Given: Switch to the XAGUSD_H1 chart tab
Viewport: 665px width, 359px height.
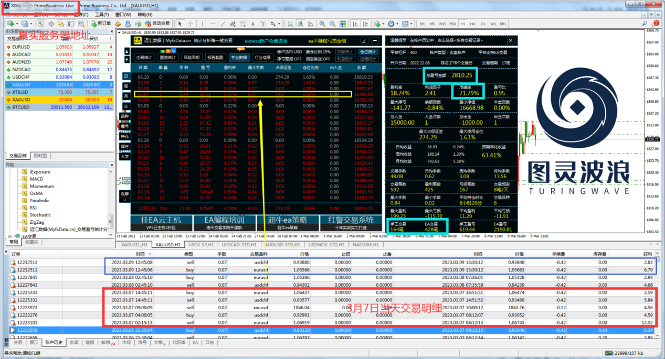Looking at the screenshot, I should [134, 245].
